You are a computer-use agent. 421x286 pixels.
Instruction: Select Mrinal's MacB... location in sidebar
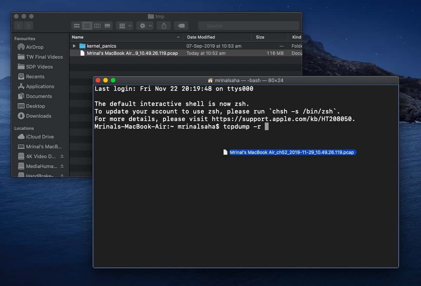[x=40, y=147]
